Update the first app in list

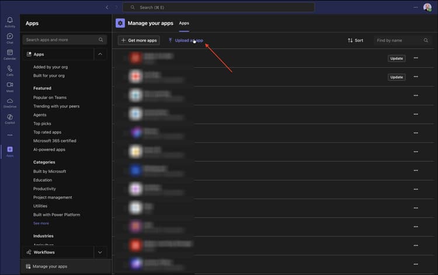tap(397, 58)
